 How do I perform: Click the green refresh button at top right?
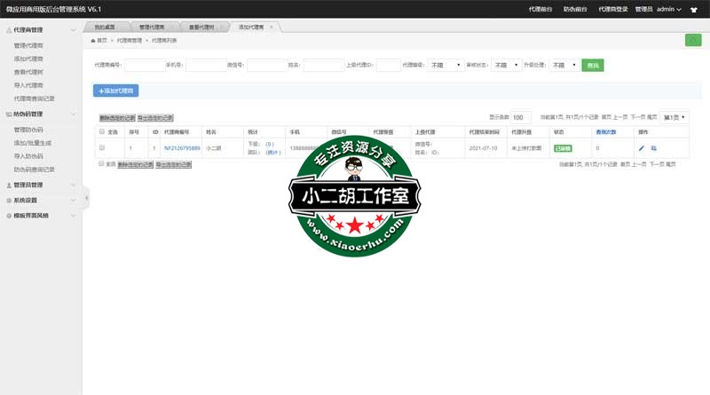(692, 40)
